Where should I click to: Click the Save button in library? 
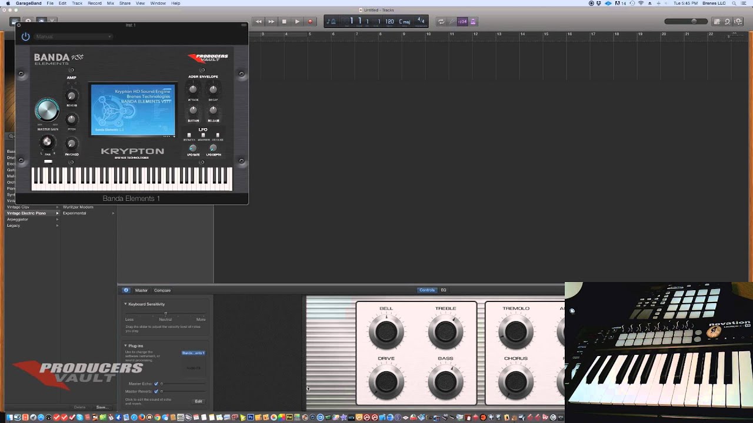point(101,407)
